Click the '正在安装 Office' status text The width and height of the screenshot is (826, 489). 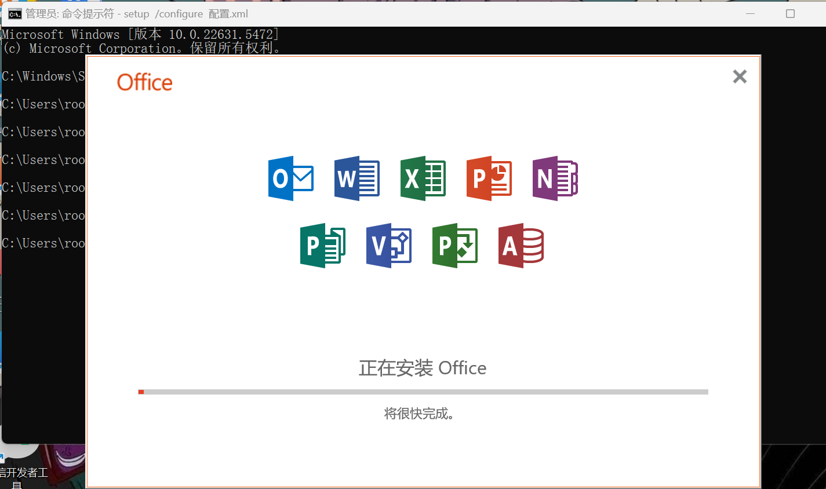pyautogui.click(x=423, y=368)
